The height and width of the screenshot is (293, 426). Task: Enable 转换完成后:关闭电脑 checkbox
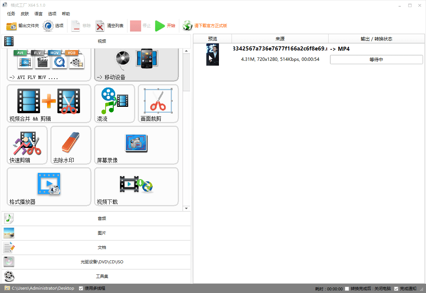(x=347, y=289)
